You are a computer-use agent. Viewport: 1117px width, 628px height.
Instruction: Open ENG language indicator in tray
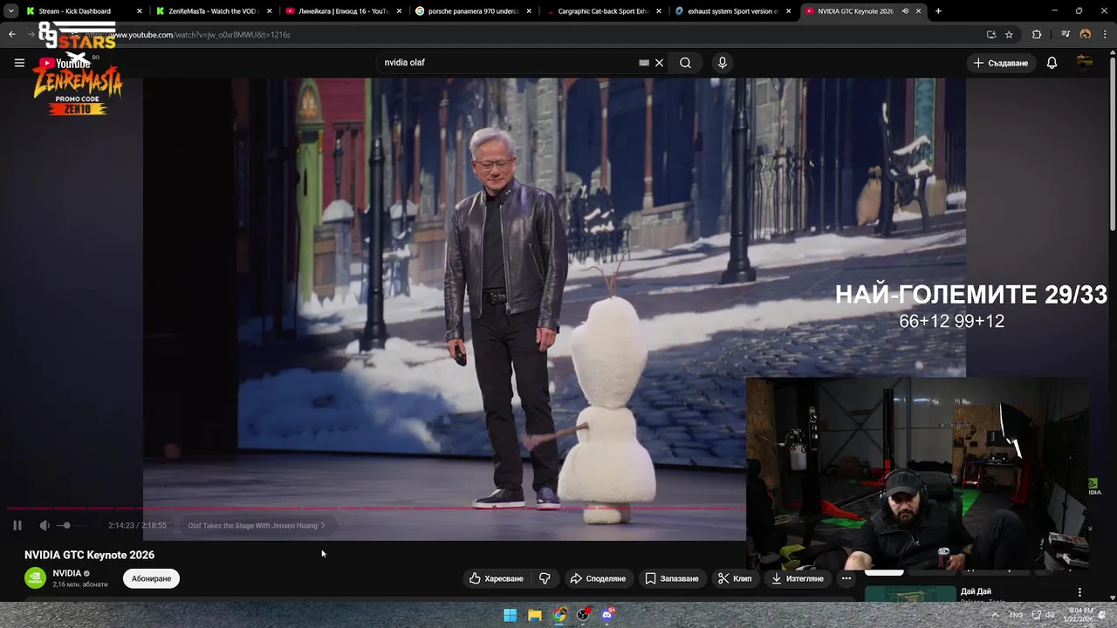pos(1017,615)
